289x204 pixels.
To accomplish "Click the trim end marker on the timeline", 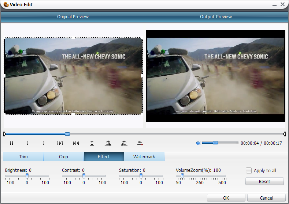I will (x=284, y=134).
